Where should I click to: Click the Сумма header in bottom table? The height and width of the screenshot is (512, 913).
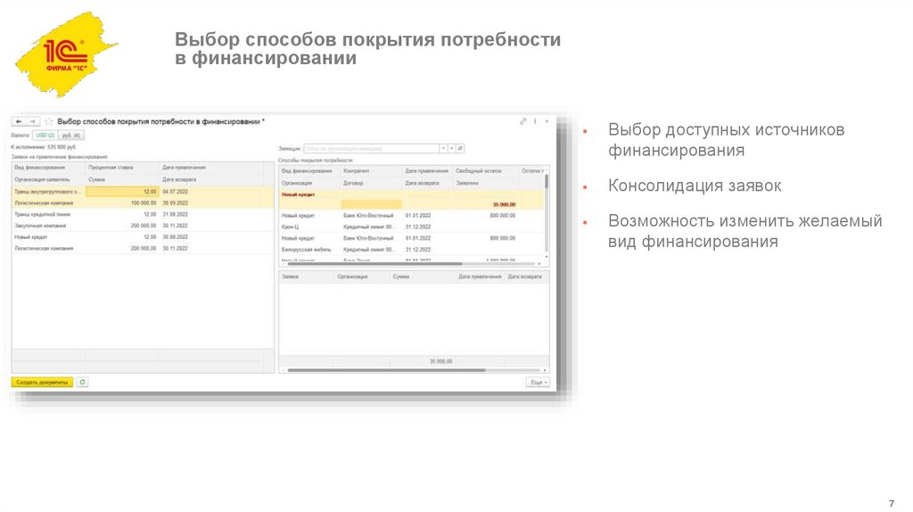click(x=422, y=277)
